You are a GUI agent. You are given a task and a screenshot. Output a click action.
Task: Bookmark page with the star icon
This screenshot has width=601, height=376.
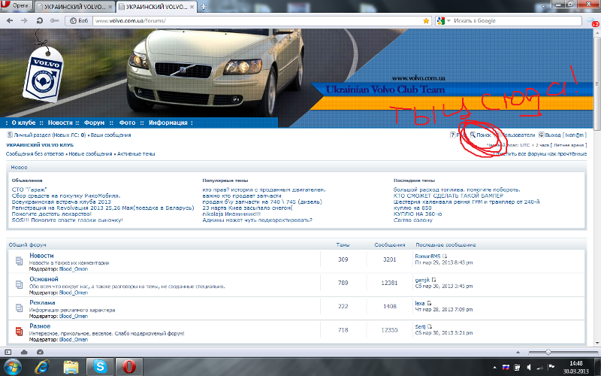point(426,20)
